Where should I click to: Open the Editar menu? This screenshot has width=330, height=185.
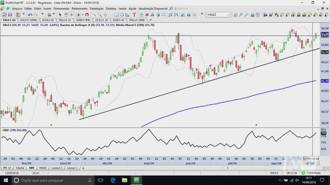(x=28, y=9)
